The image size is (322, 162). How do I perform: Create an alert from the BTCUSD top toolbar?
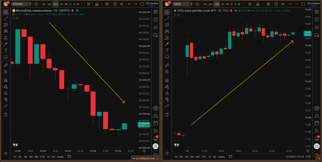click(x=115, y=4)
